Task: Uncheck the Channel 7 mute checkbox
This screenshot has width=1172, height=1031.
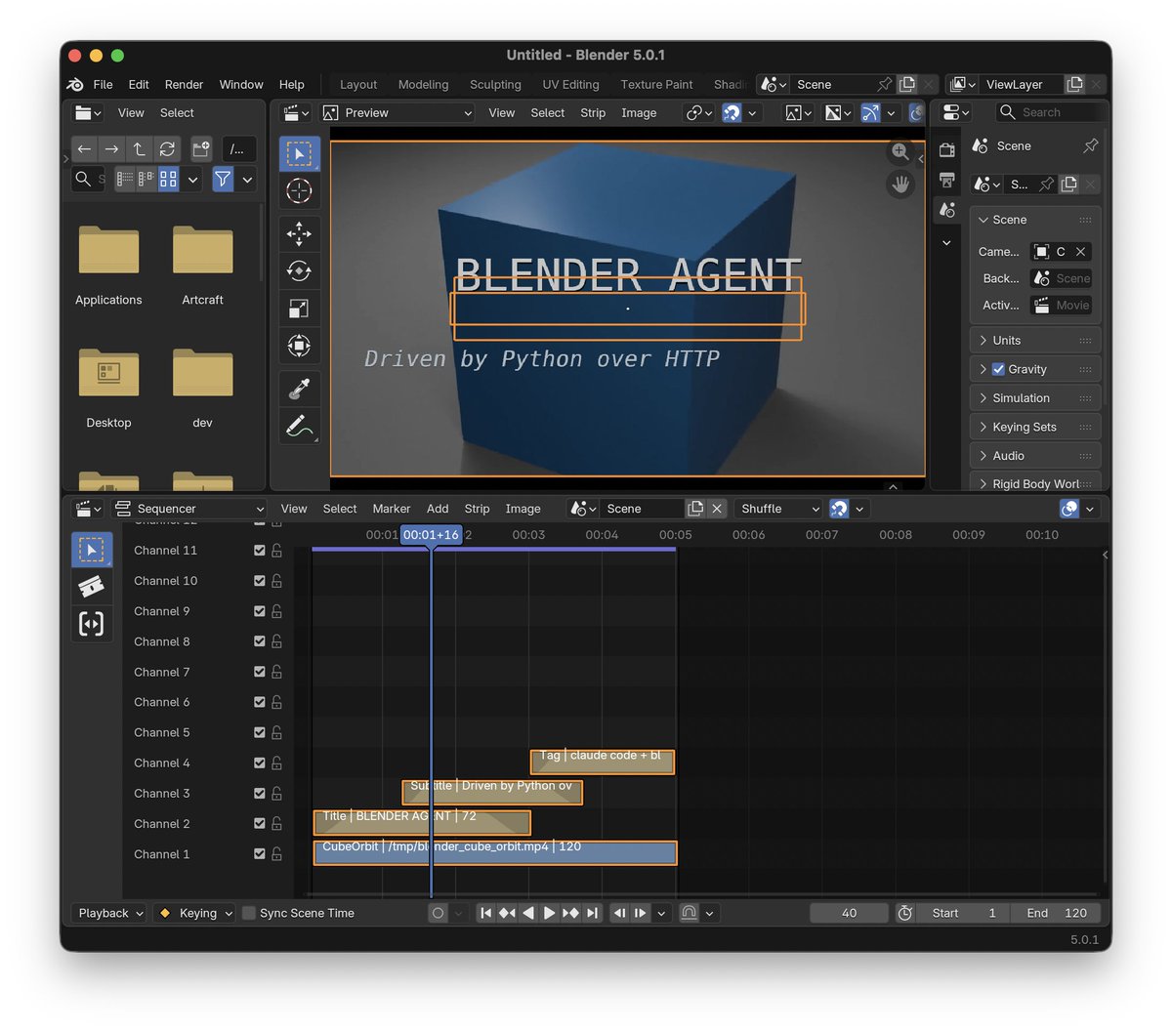Action: coord(259,672)
